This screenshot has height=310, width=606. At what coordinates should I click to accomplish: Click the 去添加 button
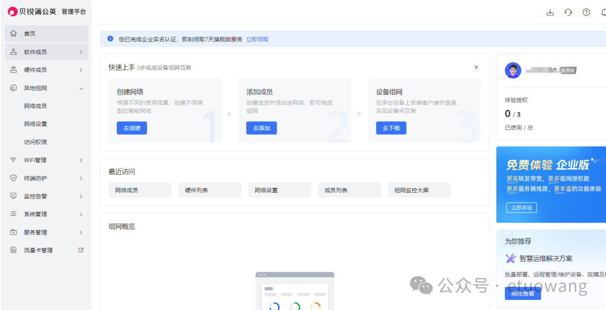(x=261, y=128)
